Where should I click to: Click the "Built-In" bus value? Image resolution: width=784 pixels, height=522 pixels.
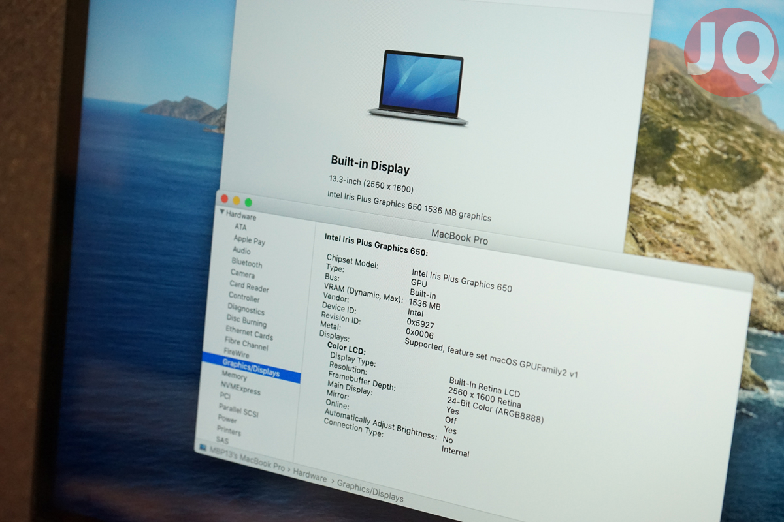click(423, 294)
